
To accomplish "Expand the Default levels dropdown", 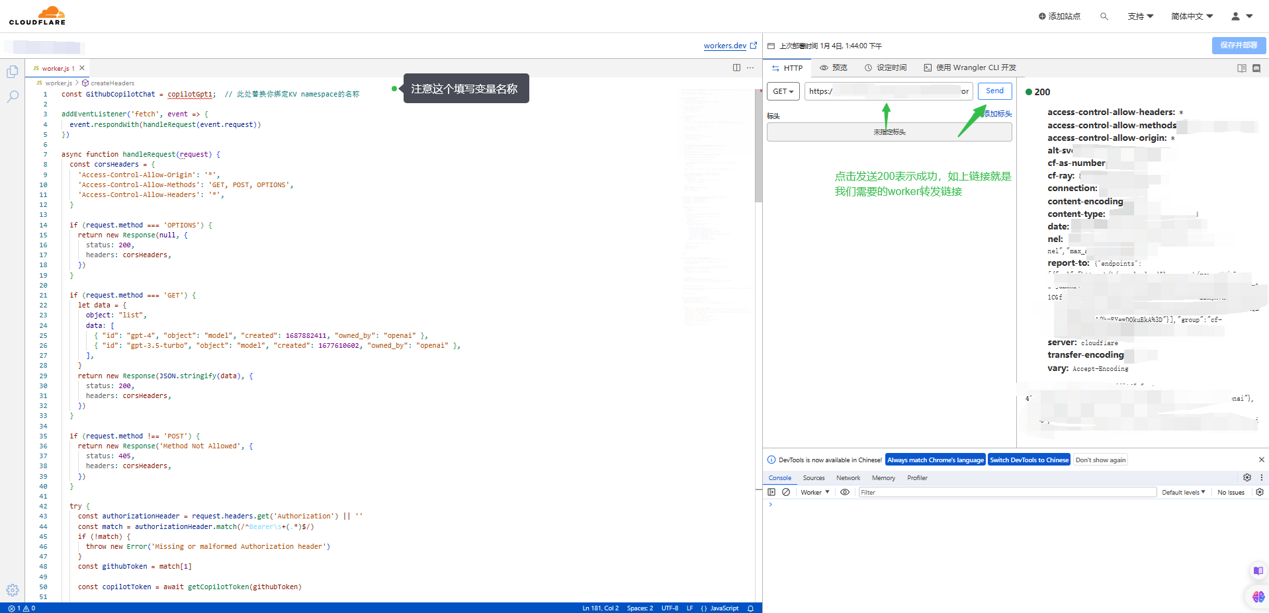I will [x=1183, y=492].
